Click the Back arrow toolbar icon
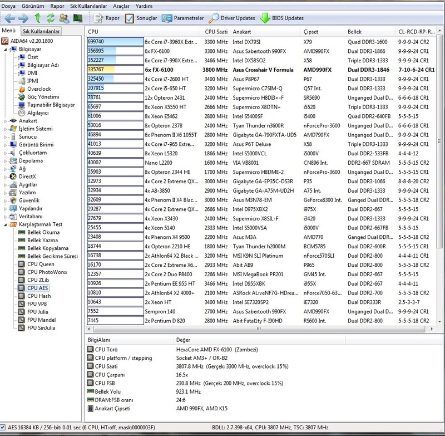 pyautogui.click(x=10, y=18)
